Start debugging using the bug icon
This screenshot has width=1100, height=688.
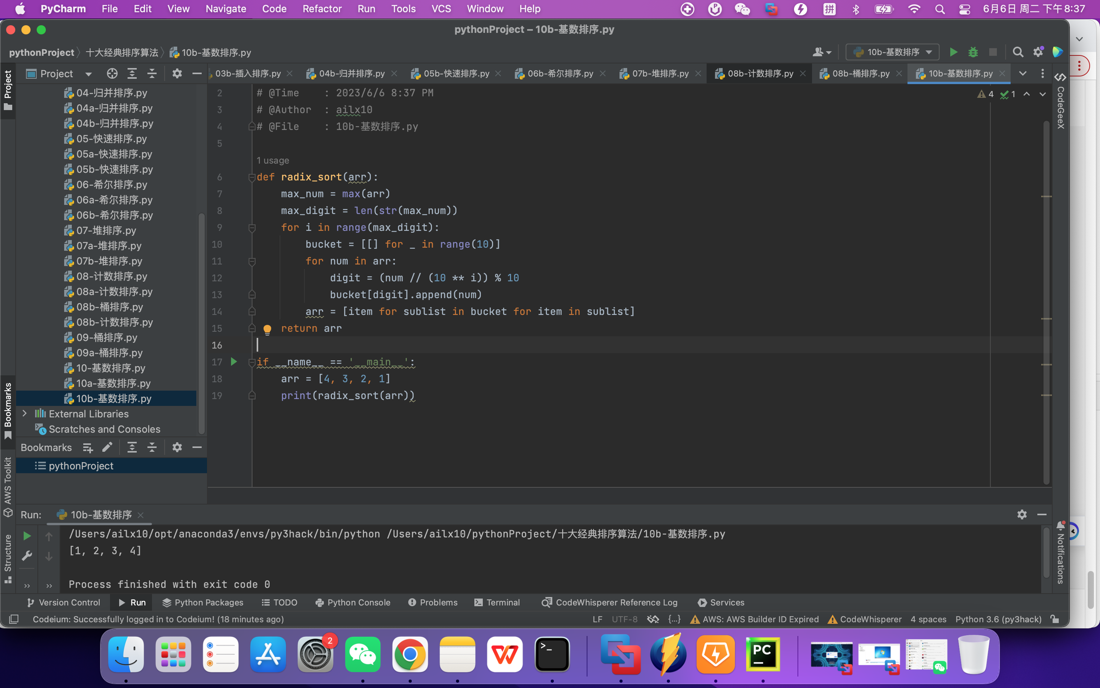tap(973, 52)
